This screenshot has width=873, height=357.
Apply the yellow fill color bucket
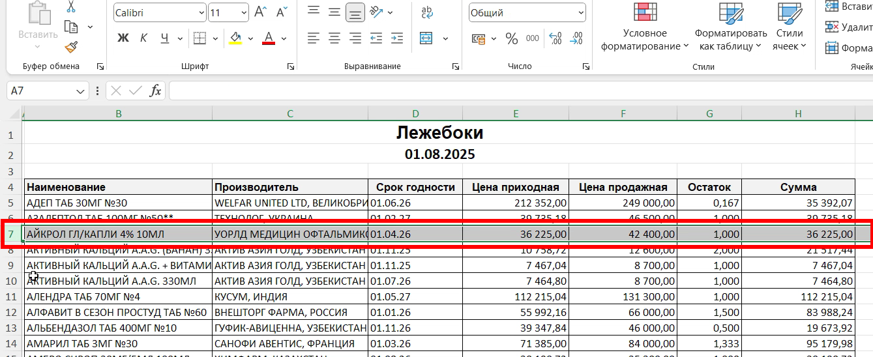click(x=235, y=38)
